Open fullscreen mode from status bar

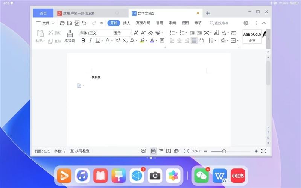263,151
